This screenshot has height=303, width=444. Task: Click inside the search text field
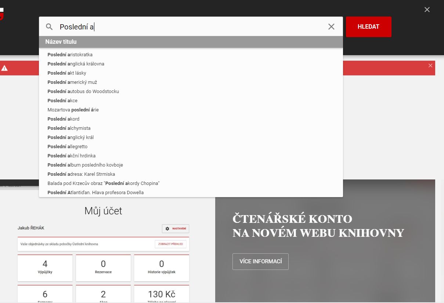[191, 27]
